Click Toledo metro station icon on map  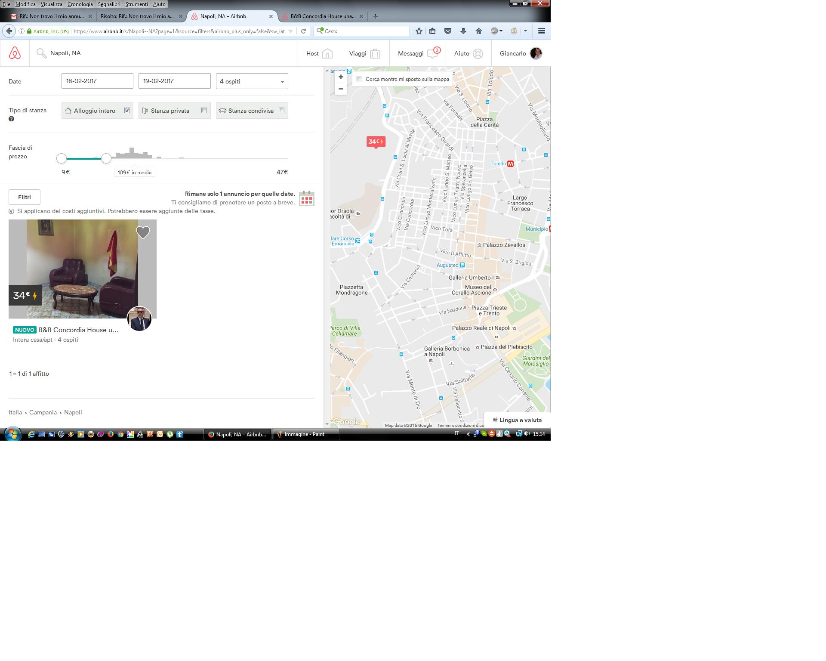coord(511,164)
